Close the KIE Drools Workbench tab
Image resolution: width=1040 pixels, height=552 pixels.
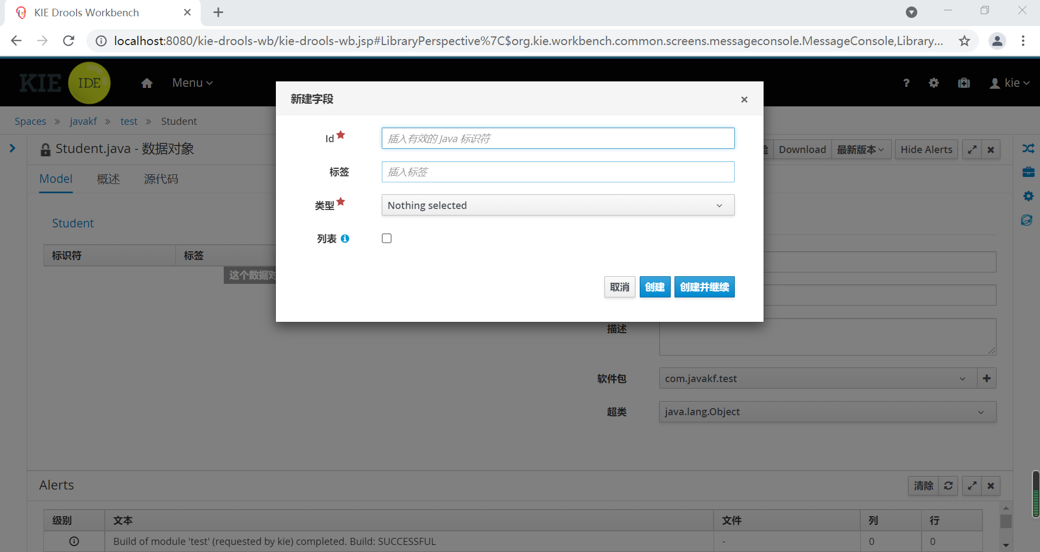[187, 12]
